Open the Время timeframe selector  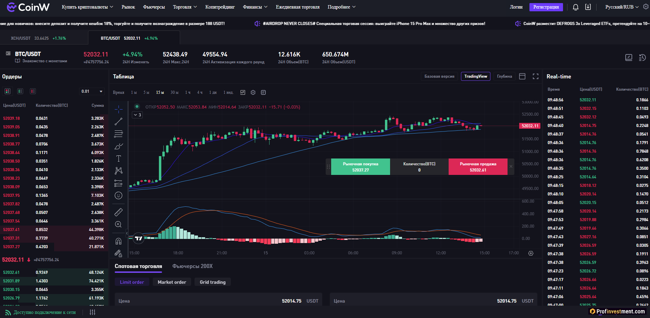tap(118, 92)
